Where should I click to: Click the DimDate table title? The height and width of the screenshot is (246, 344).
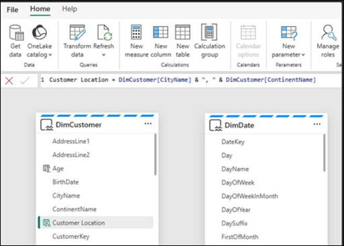click(239, 125)
